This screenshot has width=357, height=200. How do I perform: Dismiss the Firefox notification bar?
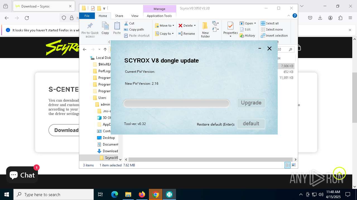click(x=350, y=30)
